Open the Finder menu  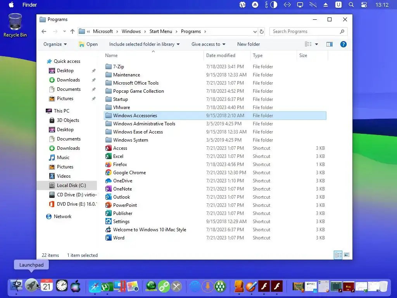click(x=29, y=5)
